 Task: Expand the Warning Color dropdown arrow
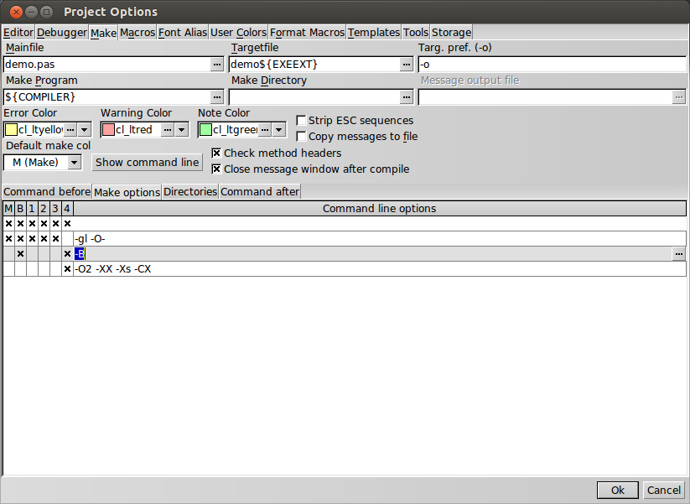tap(181, 130)
